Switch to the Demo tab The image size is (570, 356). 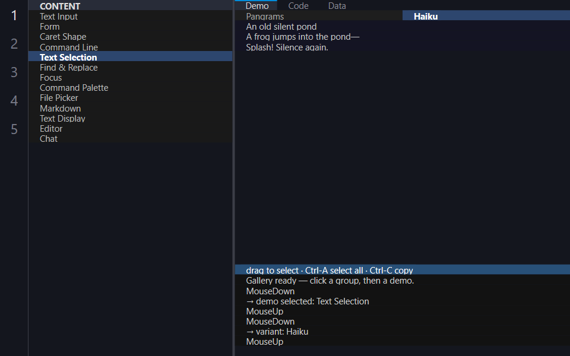coord(256,5)
